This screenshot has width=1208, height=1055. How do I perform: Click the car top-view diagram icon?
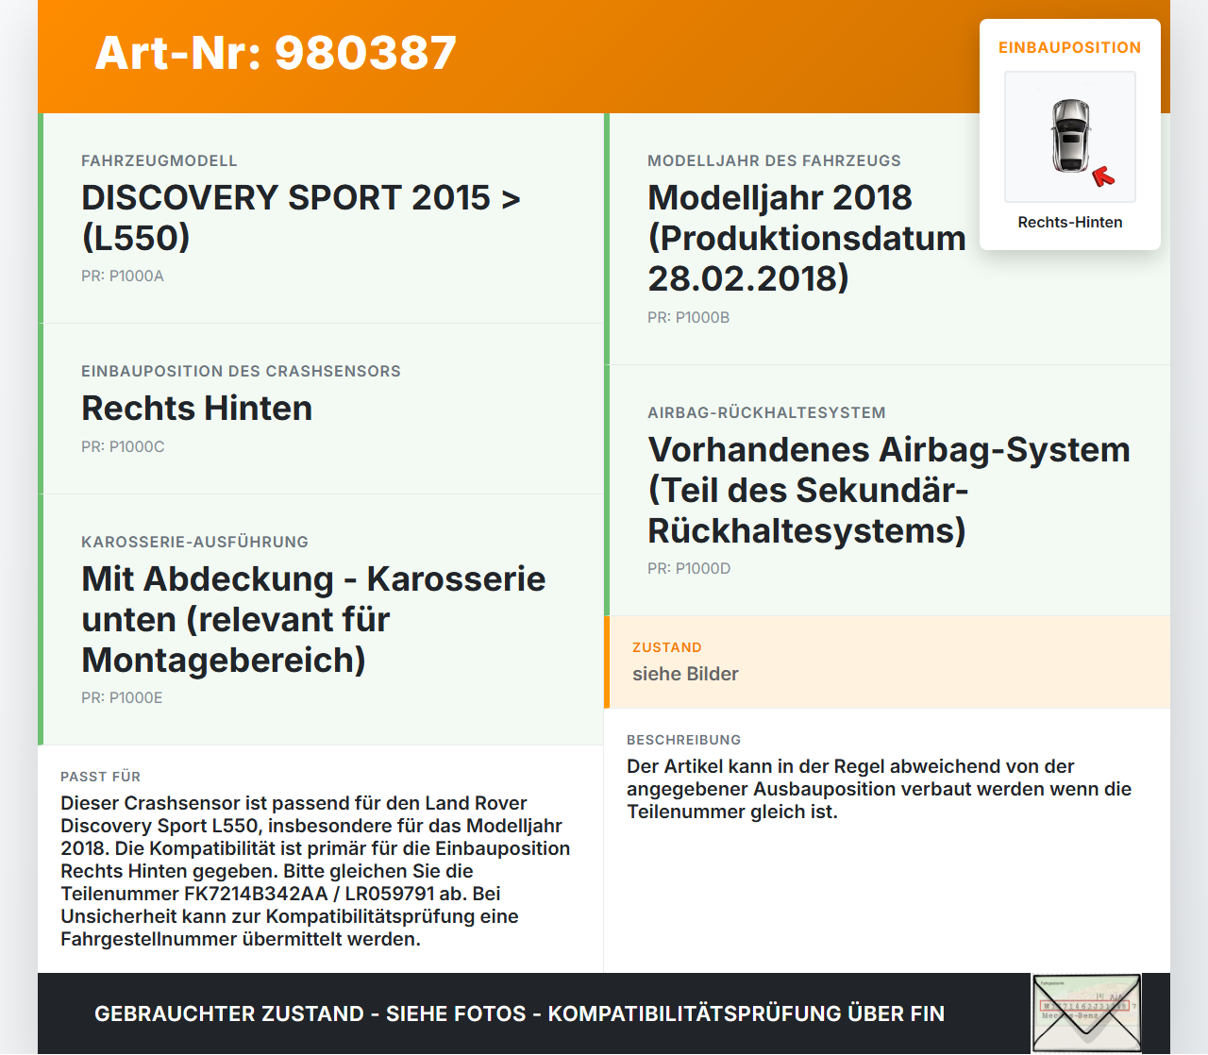pyautogui.click(x=1069, y=136)
